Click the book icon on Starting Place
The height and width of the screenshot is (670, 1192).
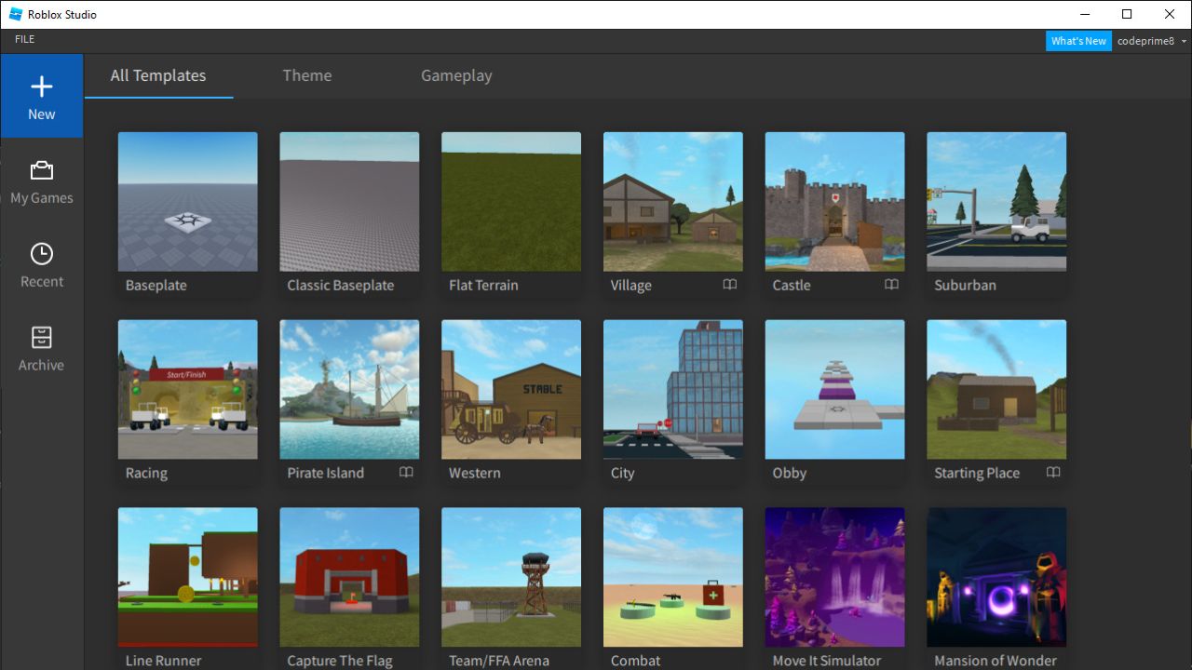(1053, 473)
